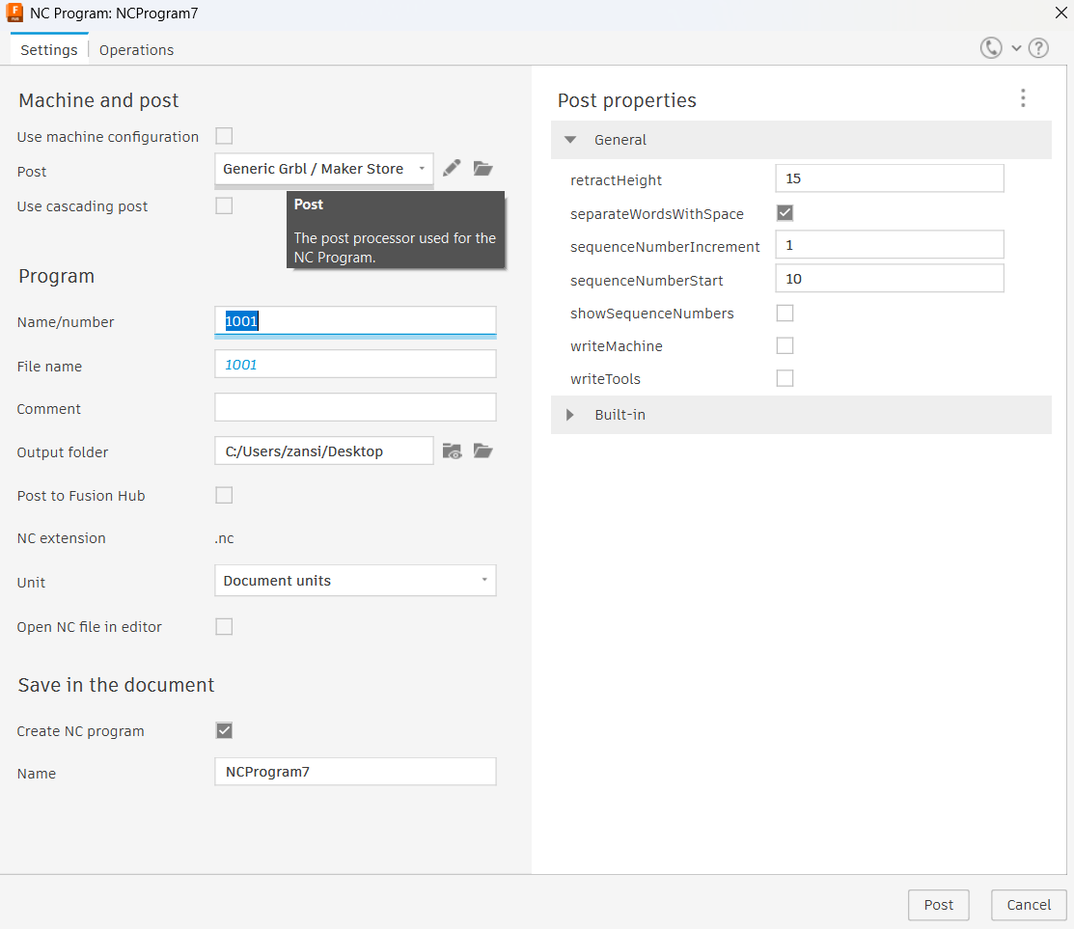Screen dimensions: 1074x929
Task: Click the Save in the document heading
Action: coord(117,685)
